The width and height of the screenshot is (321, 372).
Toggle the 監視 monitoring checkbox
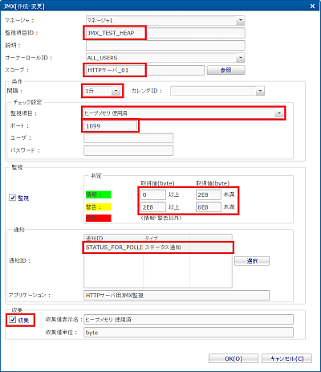pyautogui.click(x=12, y=198)
